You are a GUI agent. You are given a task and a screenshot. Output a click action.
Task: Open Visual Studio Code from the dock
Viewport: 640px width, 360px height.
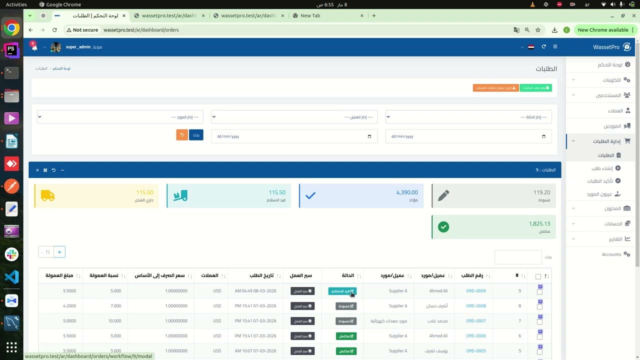(x=11, y=276)
